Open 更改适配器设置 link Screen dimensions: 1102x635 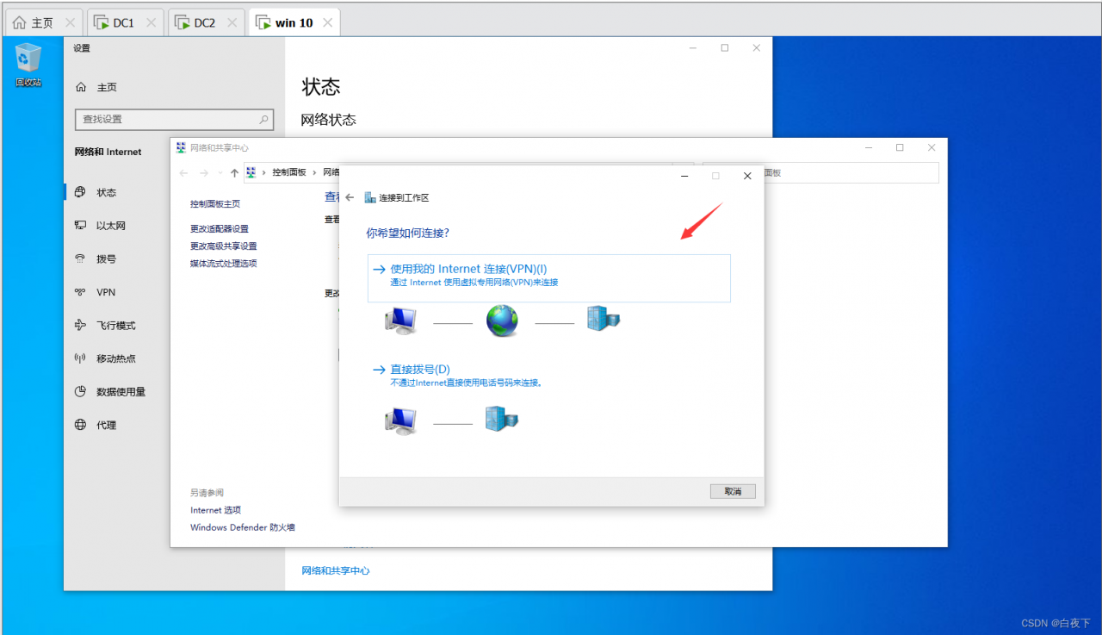pyautogui.click(x=220, y=229)
